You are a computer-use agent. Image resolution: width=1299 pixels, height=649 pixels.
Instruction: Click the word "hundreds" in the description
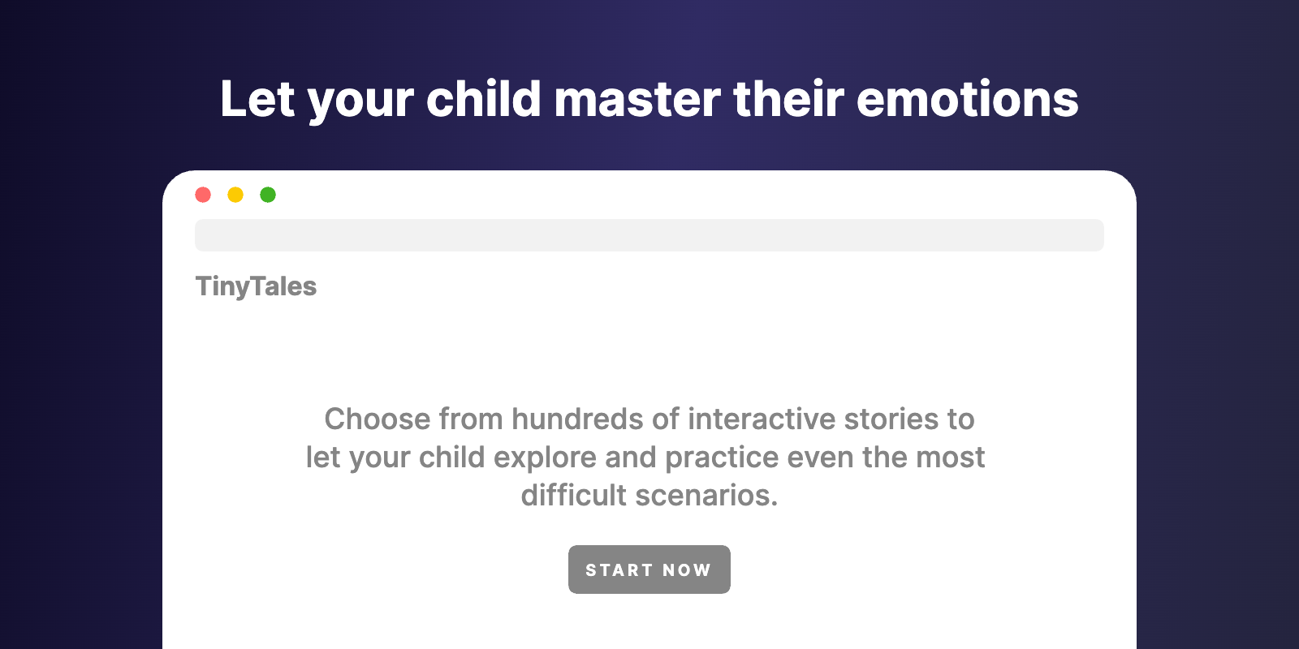(577, 419)
